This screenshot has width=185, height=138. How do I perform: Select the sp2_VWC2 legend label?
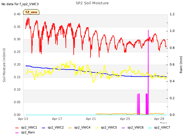click(x=56, y=128)
